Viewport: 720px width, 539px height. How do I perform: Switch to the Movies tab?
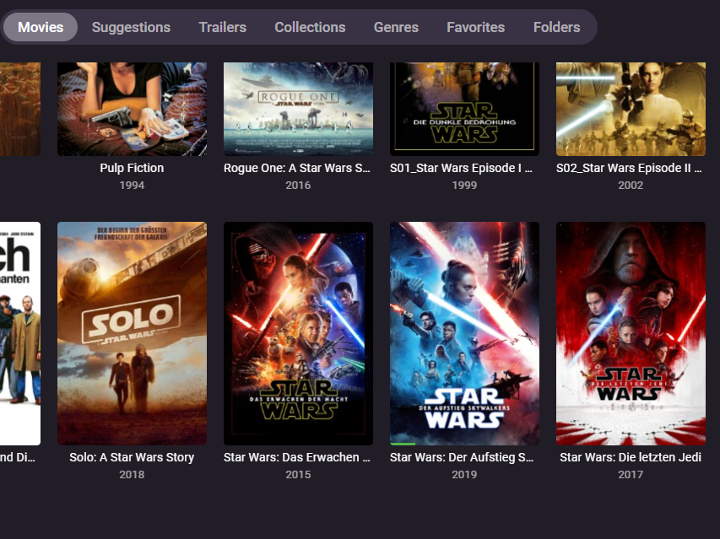tap(41, 27)
